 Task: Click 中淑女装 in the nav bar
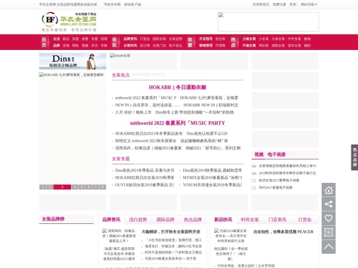point(249,46)
